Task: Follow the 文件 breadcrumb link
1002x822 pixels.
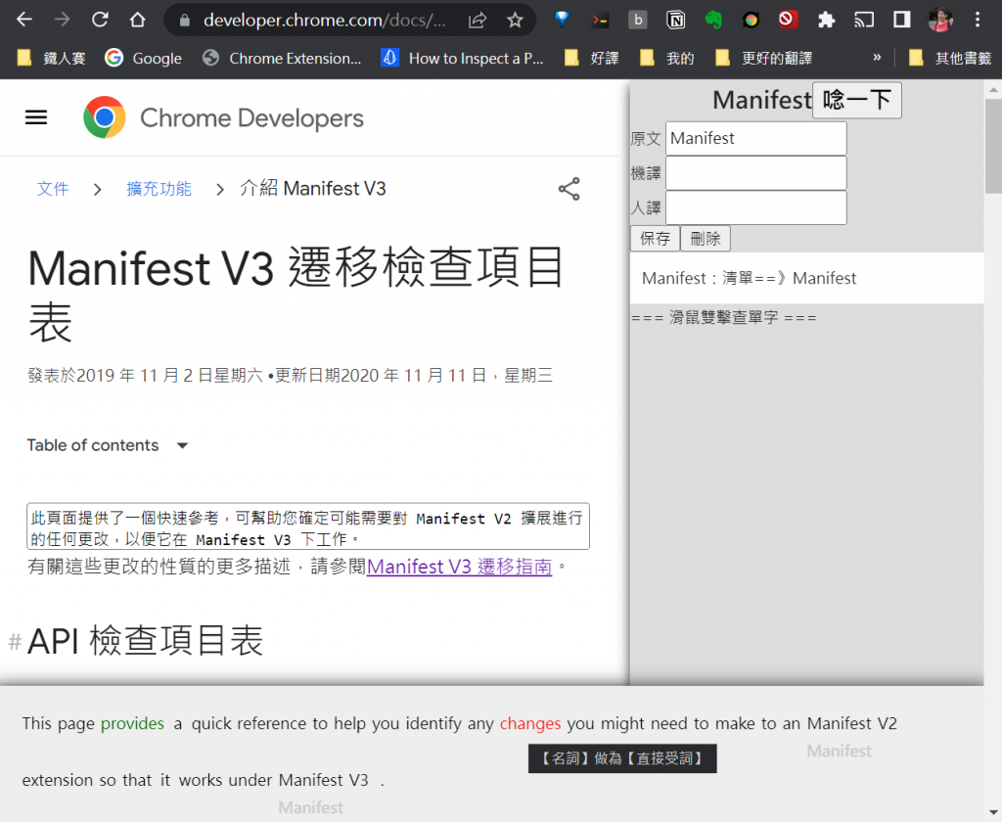Action: pyautogui.click(x=53, y=189)
